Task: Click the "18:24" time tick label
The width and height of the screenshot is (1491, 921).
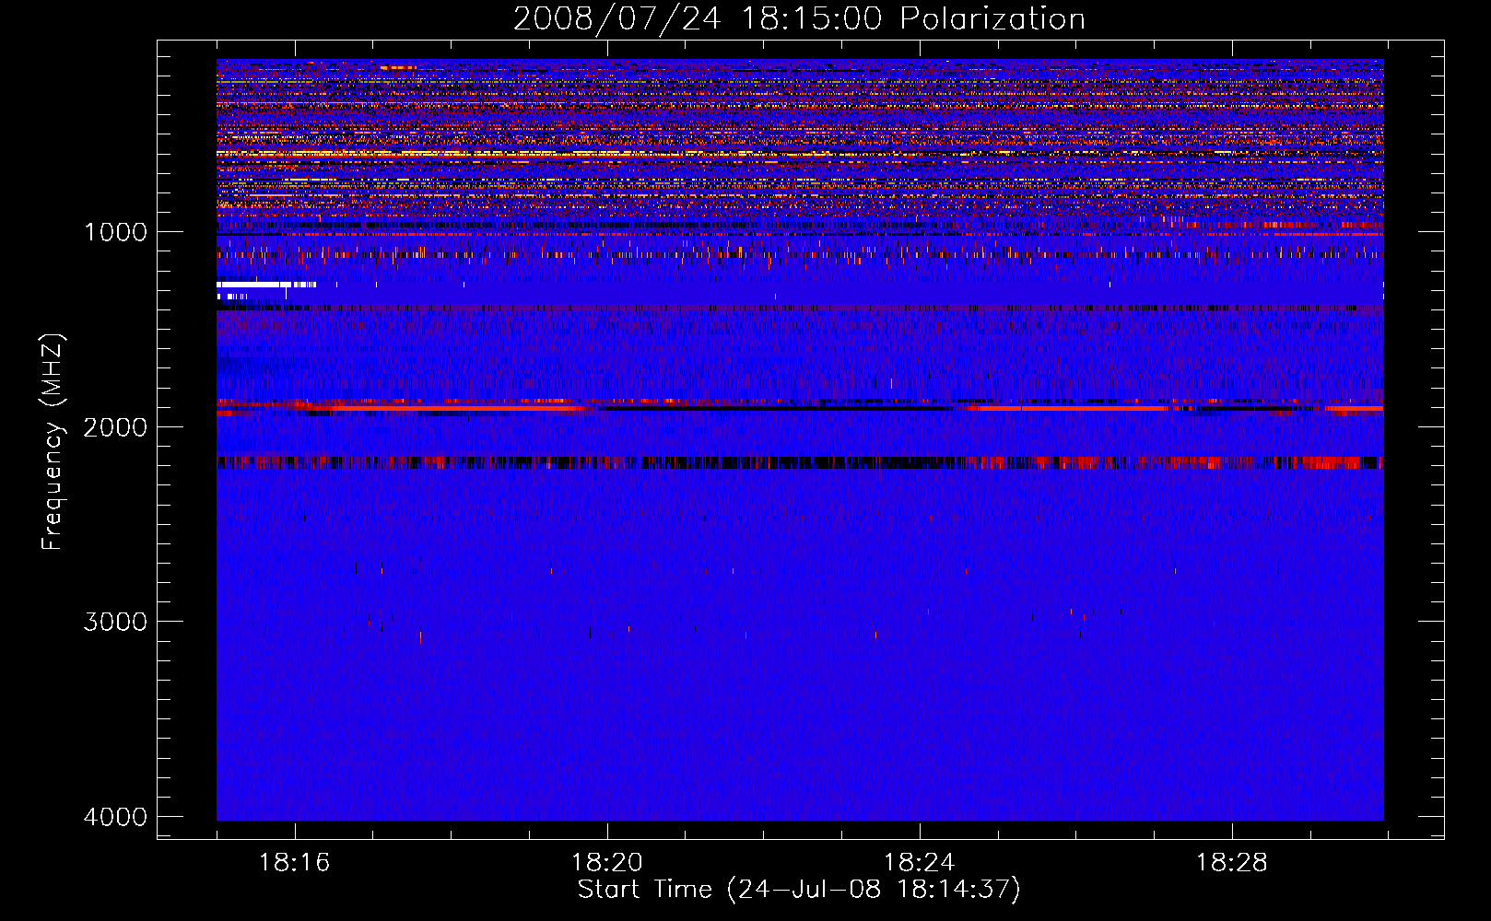Action: click(919, 863)
